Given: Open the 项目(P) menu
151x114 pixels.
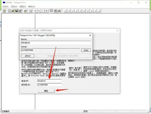Looking at the screenshot, I should pos(14,7).
